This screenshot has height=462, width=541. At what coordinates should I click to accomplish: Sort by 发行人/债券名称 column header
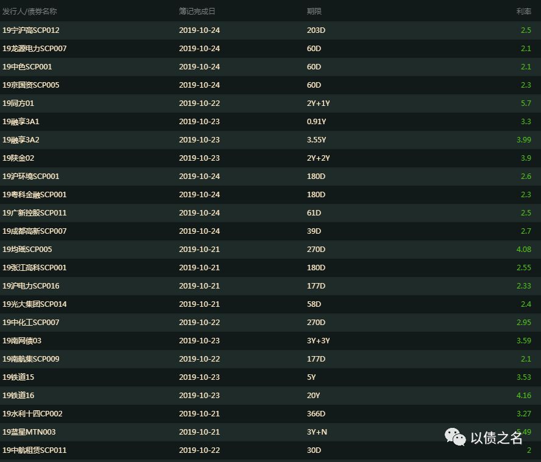tap(30, 12)
